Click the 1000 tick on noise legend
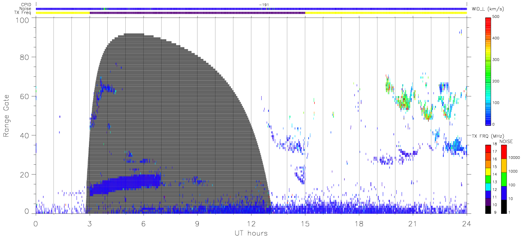The height and width of the screenshot is (242, 525). click(513, 171)
